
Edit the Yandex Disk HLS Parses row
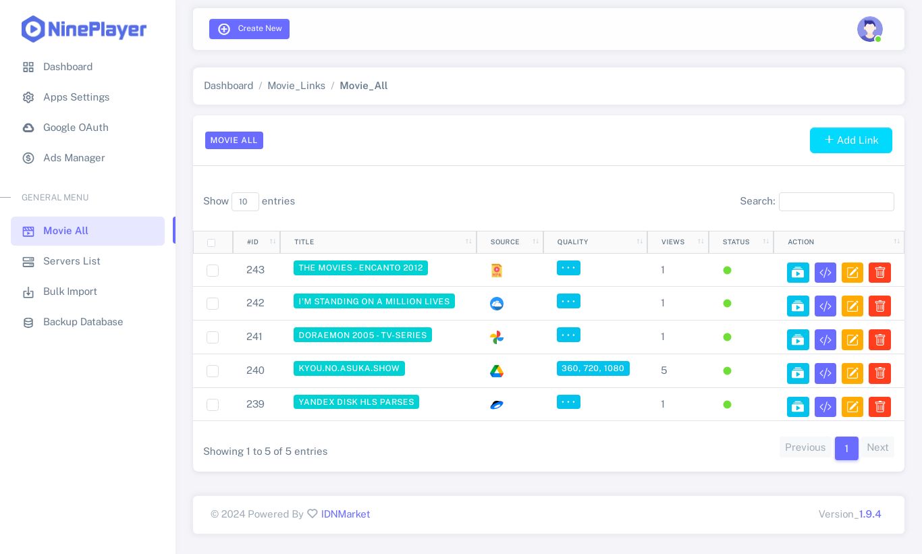point(852,407)
